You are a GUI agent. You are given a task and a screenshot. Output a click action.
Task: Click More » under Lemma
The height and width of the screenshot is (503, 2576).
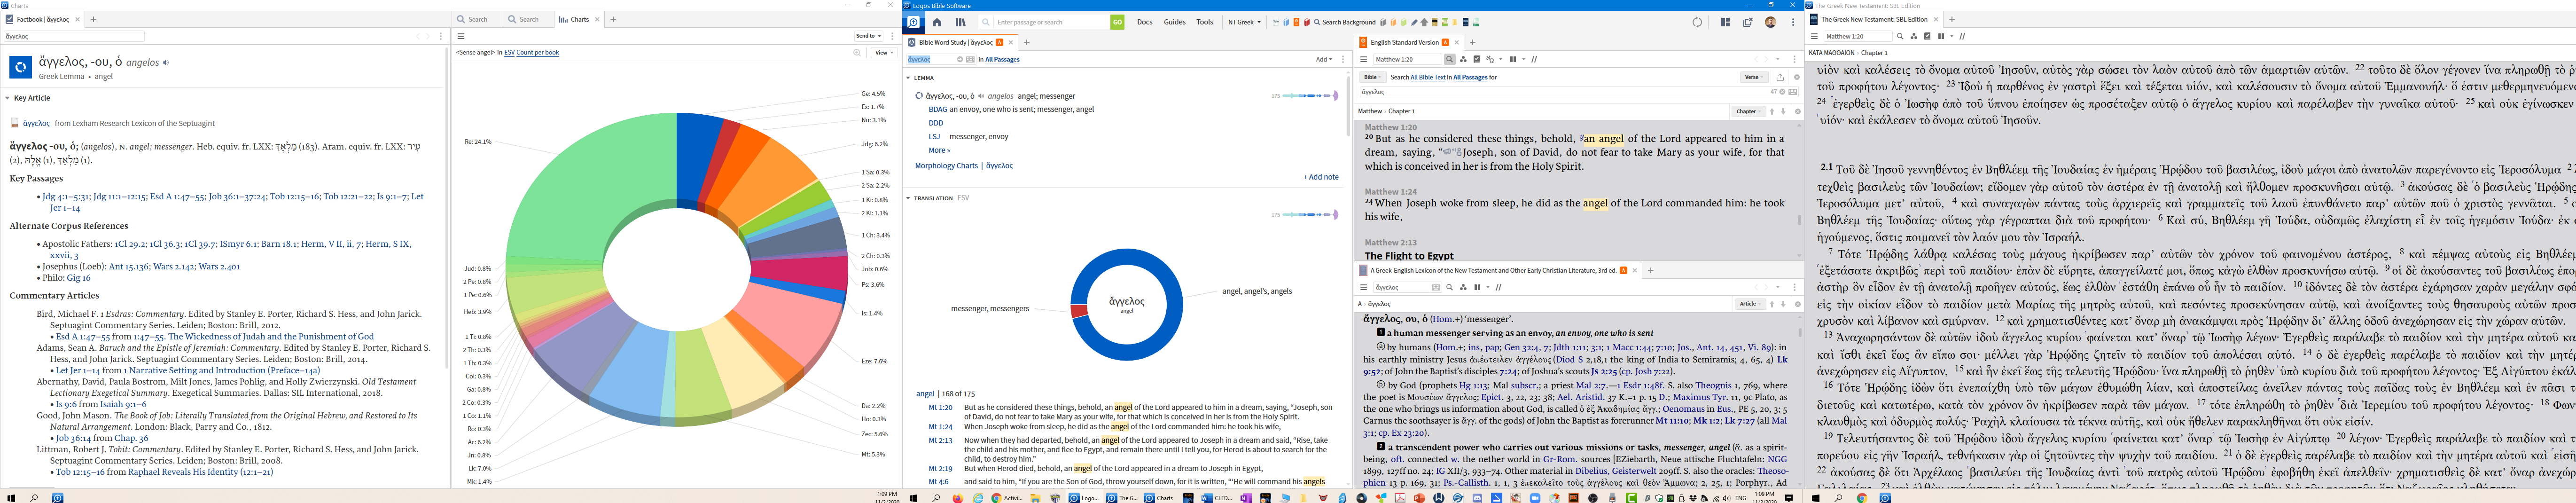click(x=939, y=150)
